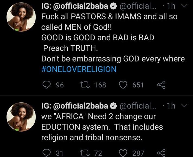The width and height of the screenshot is (193, 157).
Task: Open the tweet about PASTORS & IMAMS
Action: tap(108, 37)
